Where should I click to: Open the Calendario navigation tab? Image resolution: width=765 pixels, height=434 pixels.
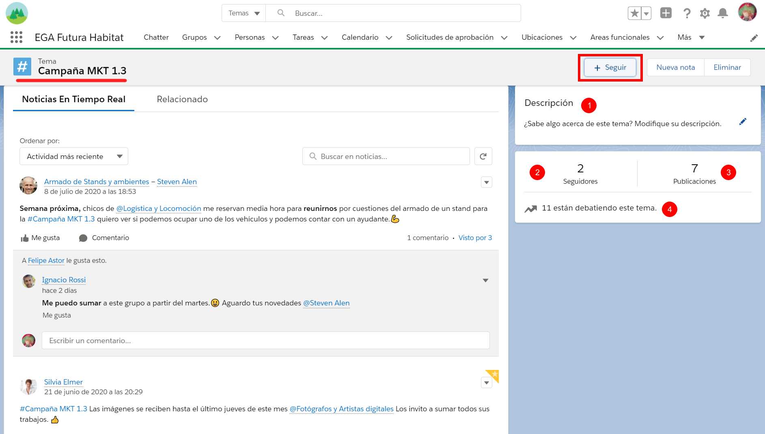point(360,37)
